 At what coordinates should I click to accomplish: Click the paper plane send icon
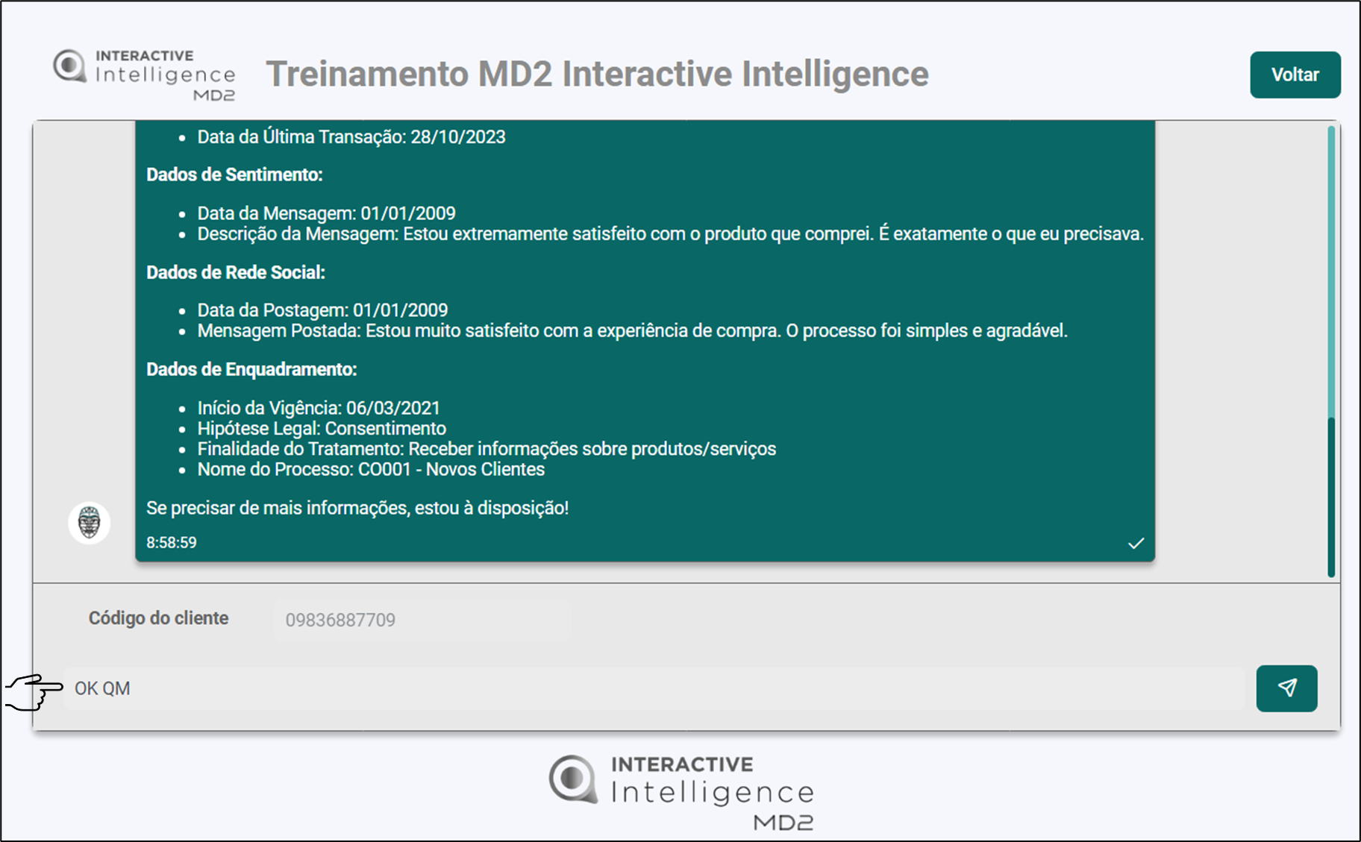coord(1286,688)
